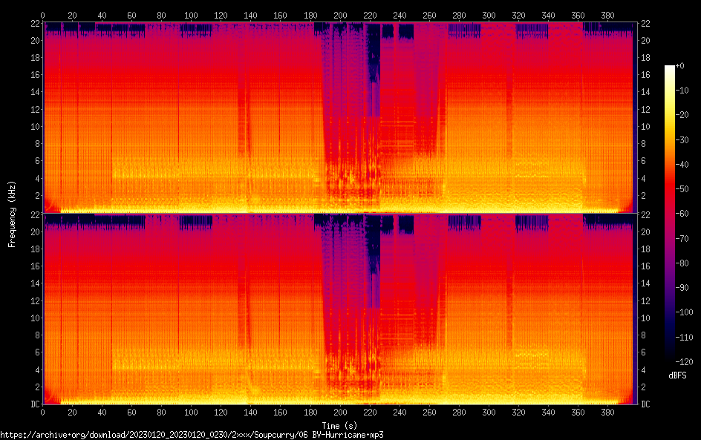Click the DC label on the bottom-left axis
701x440 pixels.
click(x=34, y=404)
